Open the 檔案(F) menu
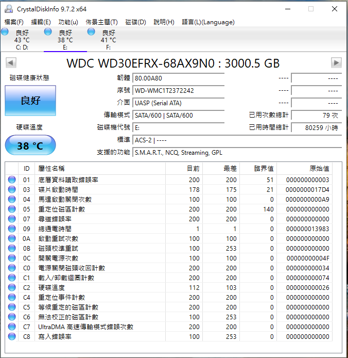The image size is (348, 358). (x=14, y=22)
